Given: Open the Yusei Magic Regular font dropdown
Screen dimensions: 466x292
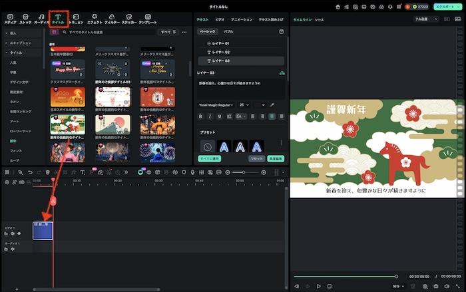Looking at the screenshot, I should (x=216, y=105).
